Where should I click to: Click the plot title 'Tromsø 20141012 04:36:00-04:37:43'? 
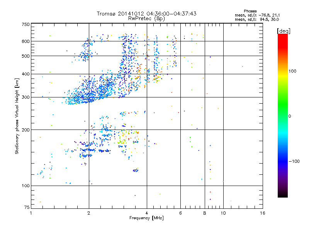point(146,14)
